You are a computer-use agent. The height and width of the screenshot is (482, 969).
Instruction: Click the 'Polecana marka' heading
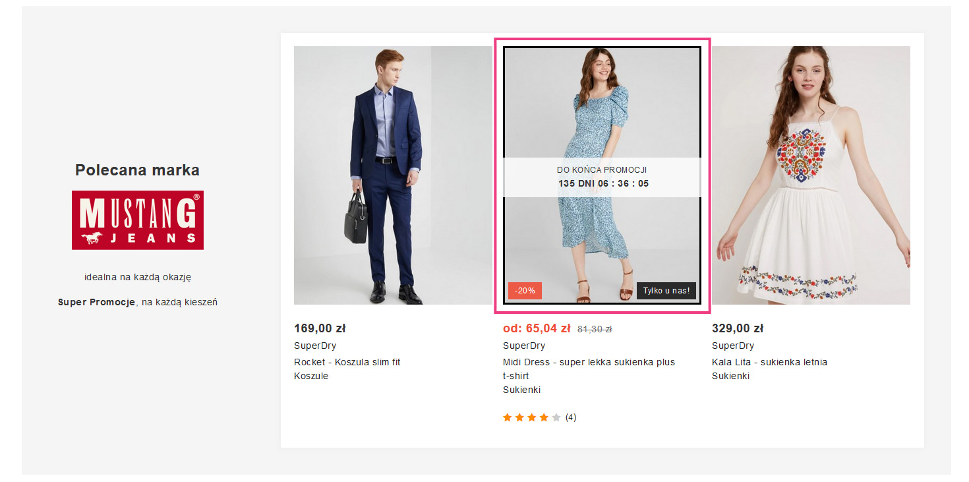click(137, 170)
